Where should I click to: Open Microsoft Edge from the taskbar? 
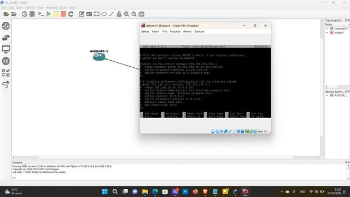click(x=155, y=192)
